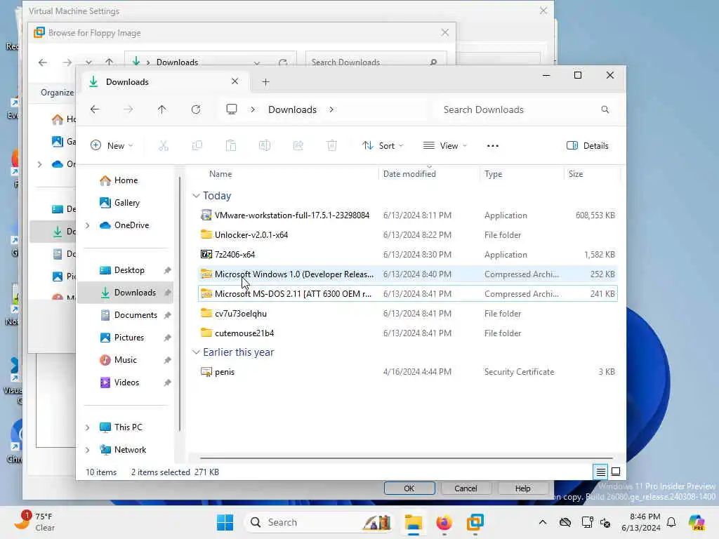Switch to details list view icon
The height and width of the screenshot is (539, 719).
coord(601,472)
